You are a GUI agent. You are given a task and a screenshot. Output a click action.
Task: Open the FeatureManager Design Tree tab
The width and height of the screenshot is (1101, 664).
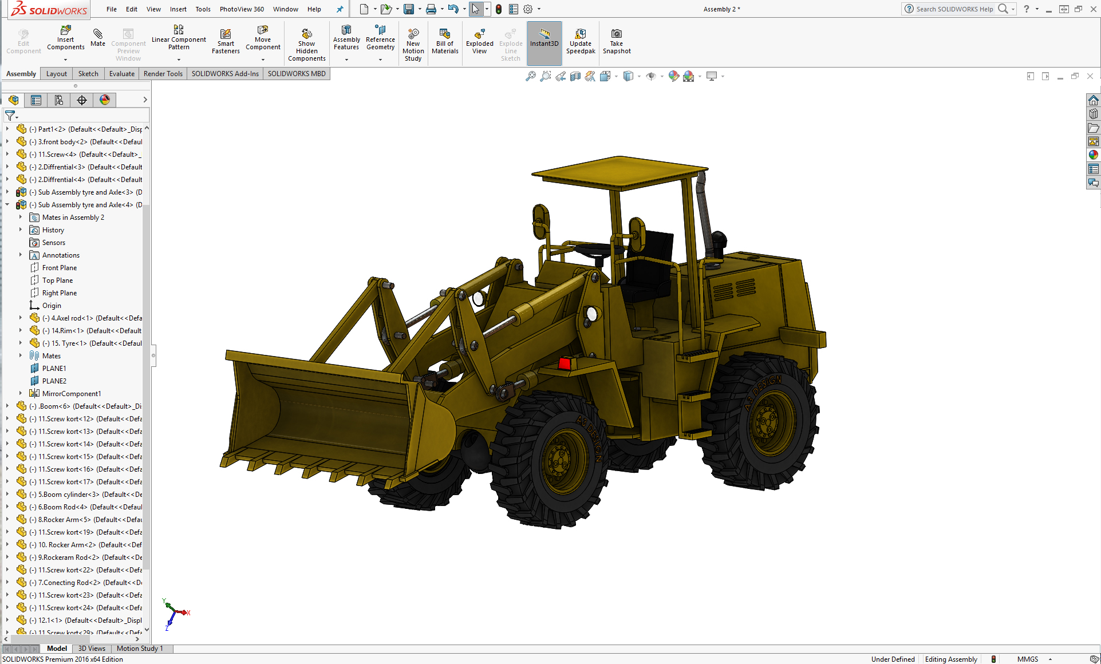pyautogui.click(x=13, y=100)
